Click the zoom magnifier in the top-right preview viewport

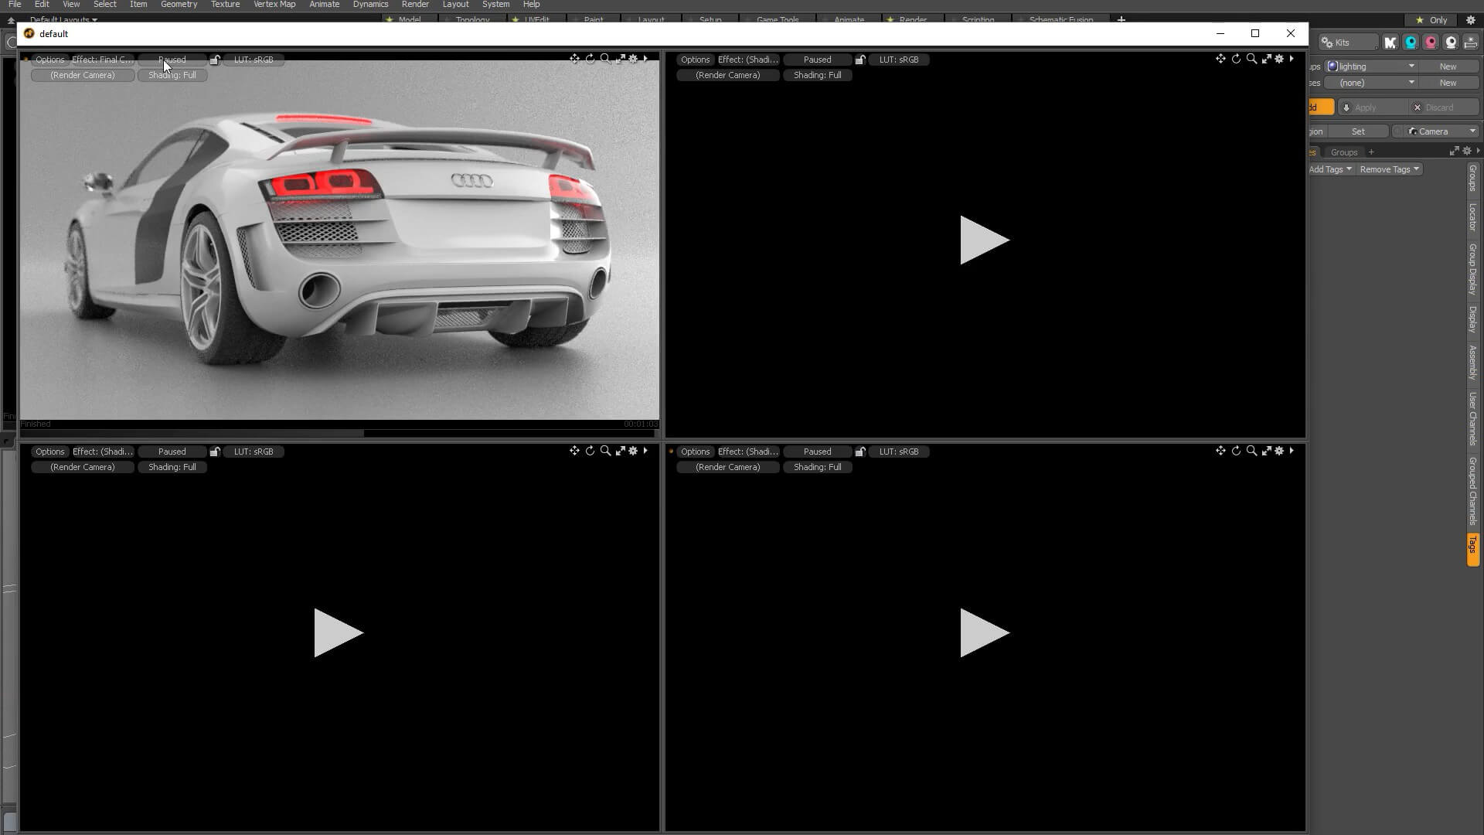tap(1251, 59)
